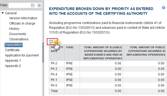Image resolution: width=167 pixels, height=96 pixels.
Task: Select the PA 2 table row
Action: click(108, 63)
